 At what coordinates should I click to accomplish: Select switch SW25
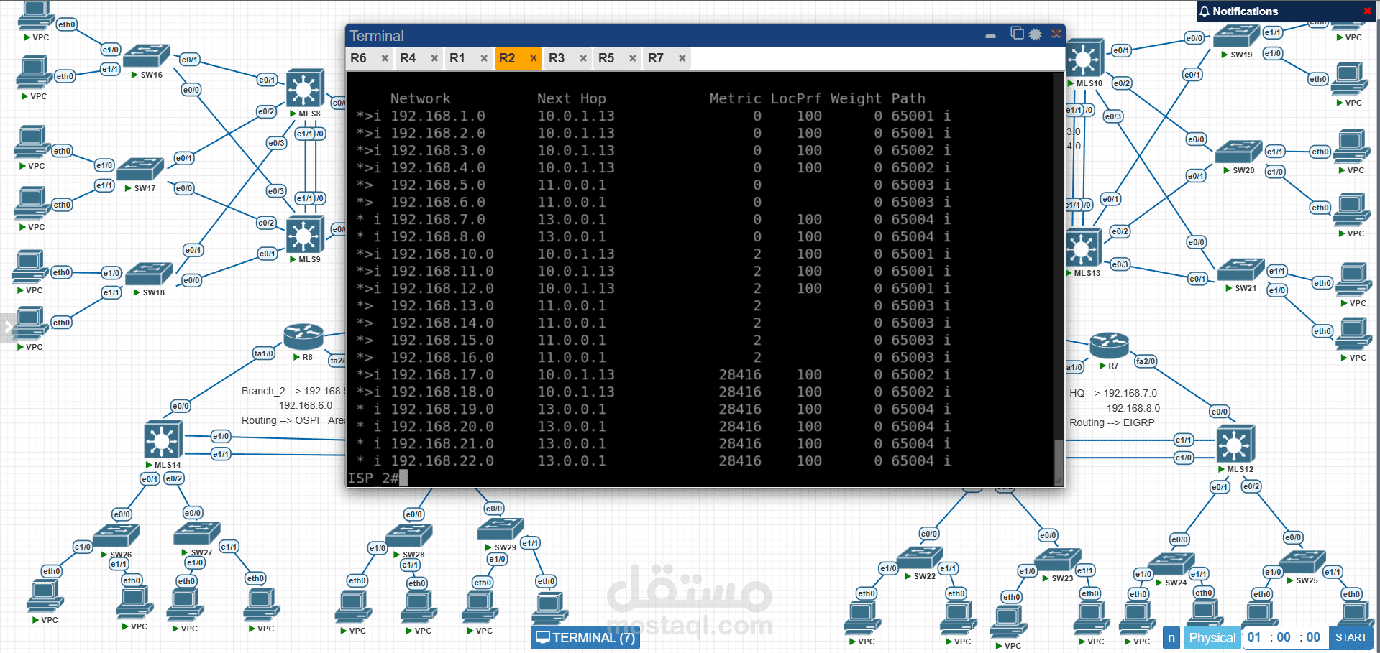coord(1303,562)
